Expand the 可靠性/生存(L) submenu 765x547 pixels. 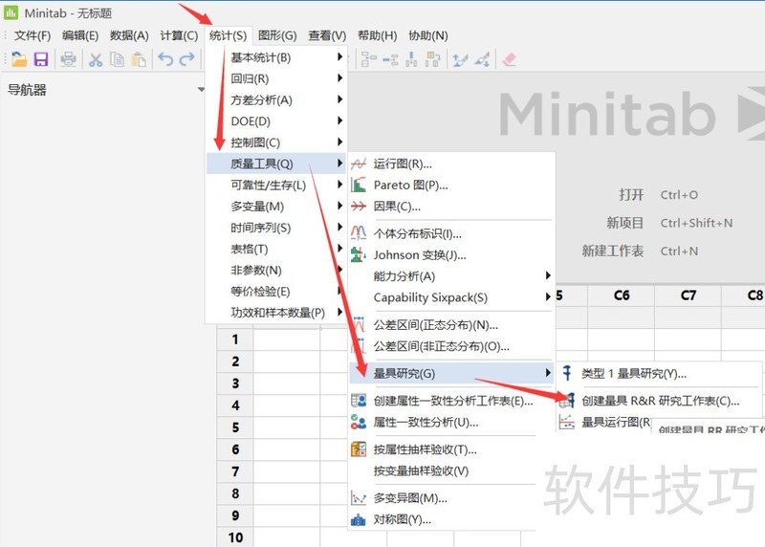click(x=340, y=185)
